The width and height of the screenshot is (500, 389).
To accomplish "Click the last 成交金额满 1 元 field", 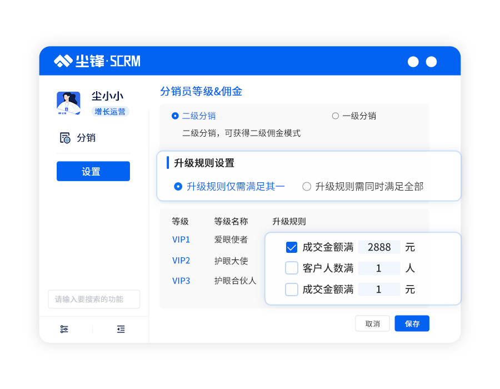I will (379, 290).
